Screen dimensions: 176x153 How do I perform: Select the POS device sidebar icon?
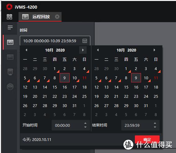(x=10, y=72)
